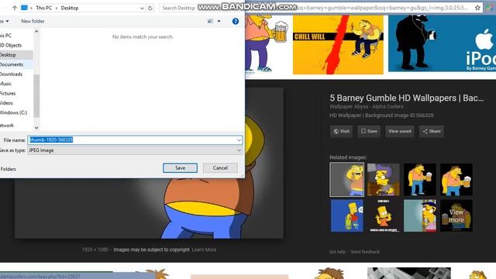496x279 pixels.
Task: Select Music in the navigation tree
Action: point(15,84)
